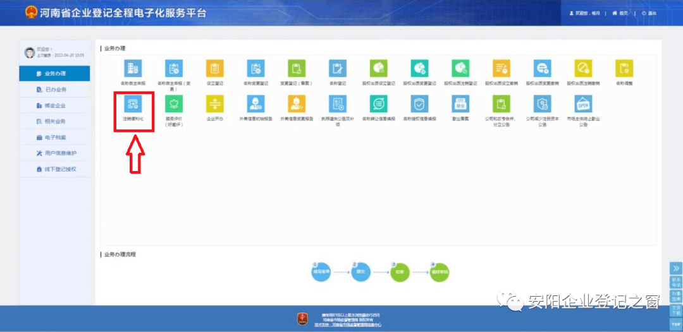The height and width of the screenshot is (332, 683).
Task: Open the 名称自主申报 building icon
Action: tap(132, 68)
